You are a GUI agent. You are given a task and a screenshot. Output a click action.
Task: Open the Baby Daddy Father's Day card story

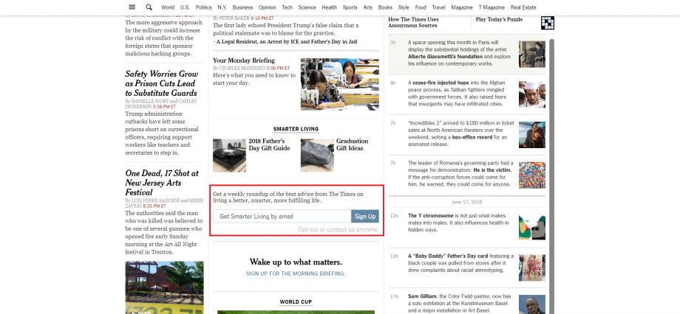click(x=461, y=263)
